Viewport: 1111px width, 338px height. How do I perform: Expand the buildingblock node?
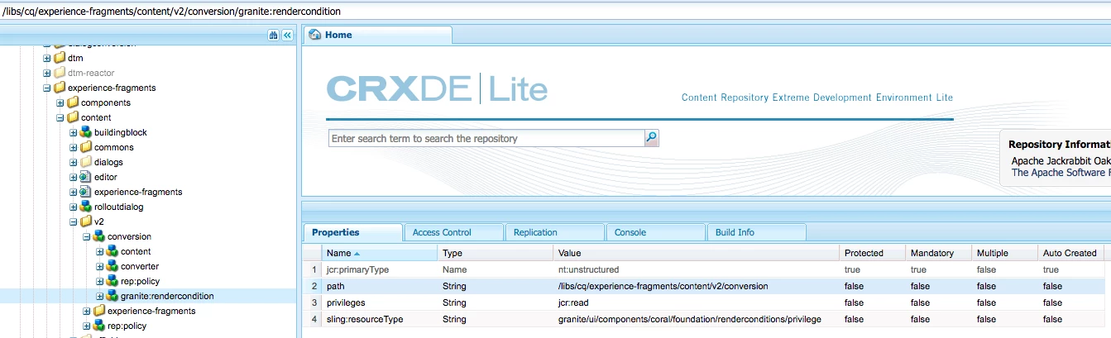74,132
